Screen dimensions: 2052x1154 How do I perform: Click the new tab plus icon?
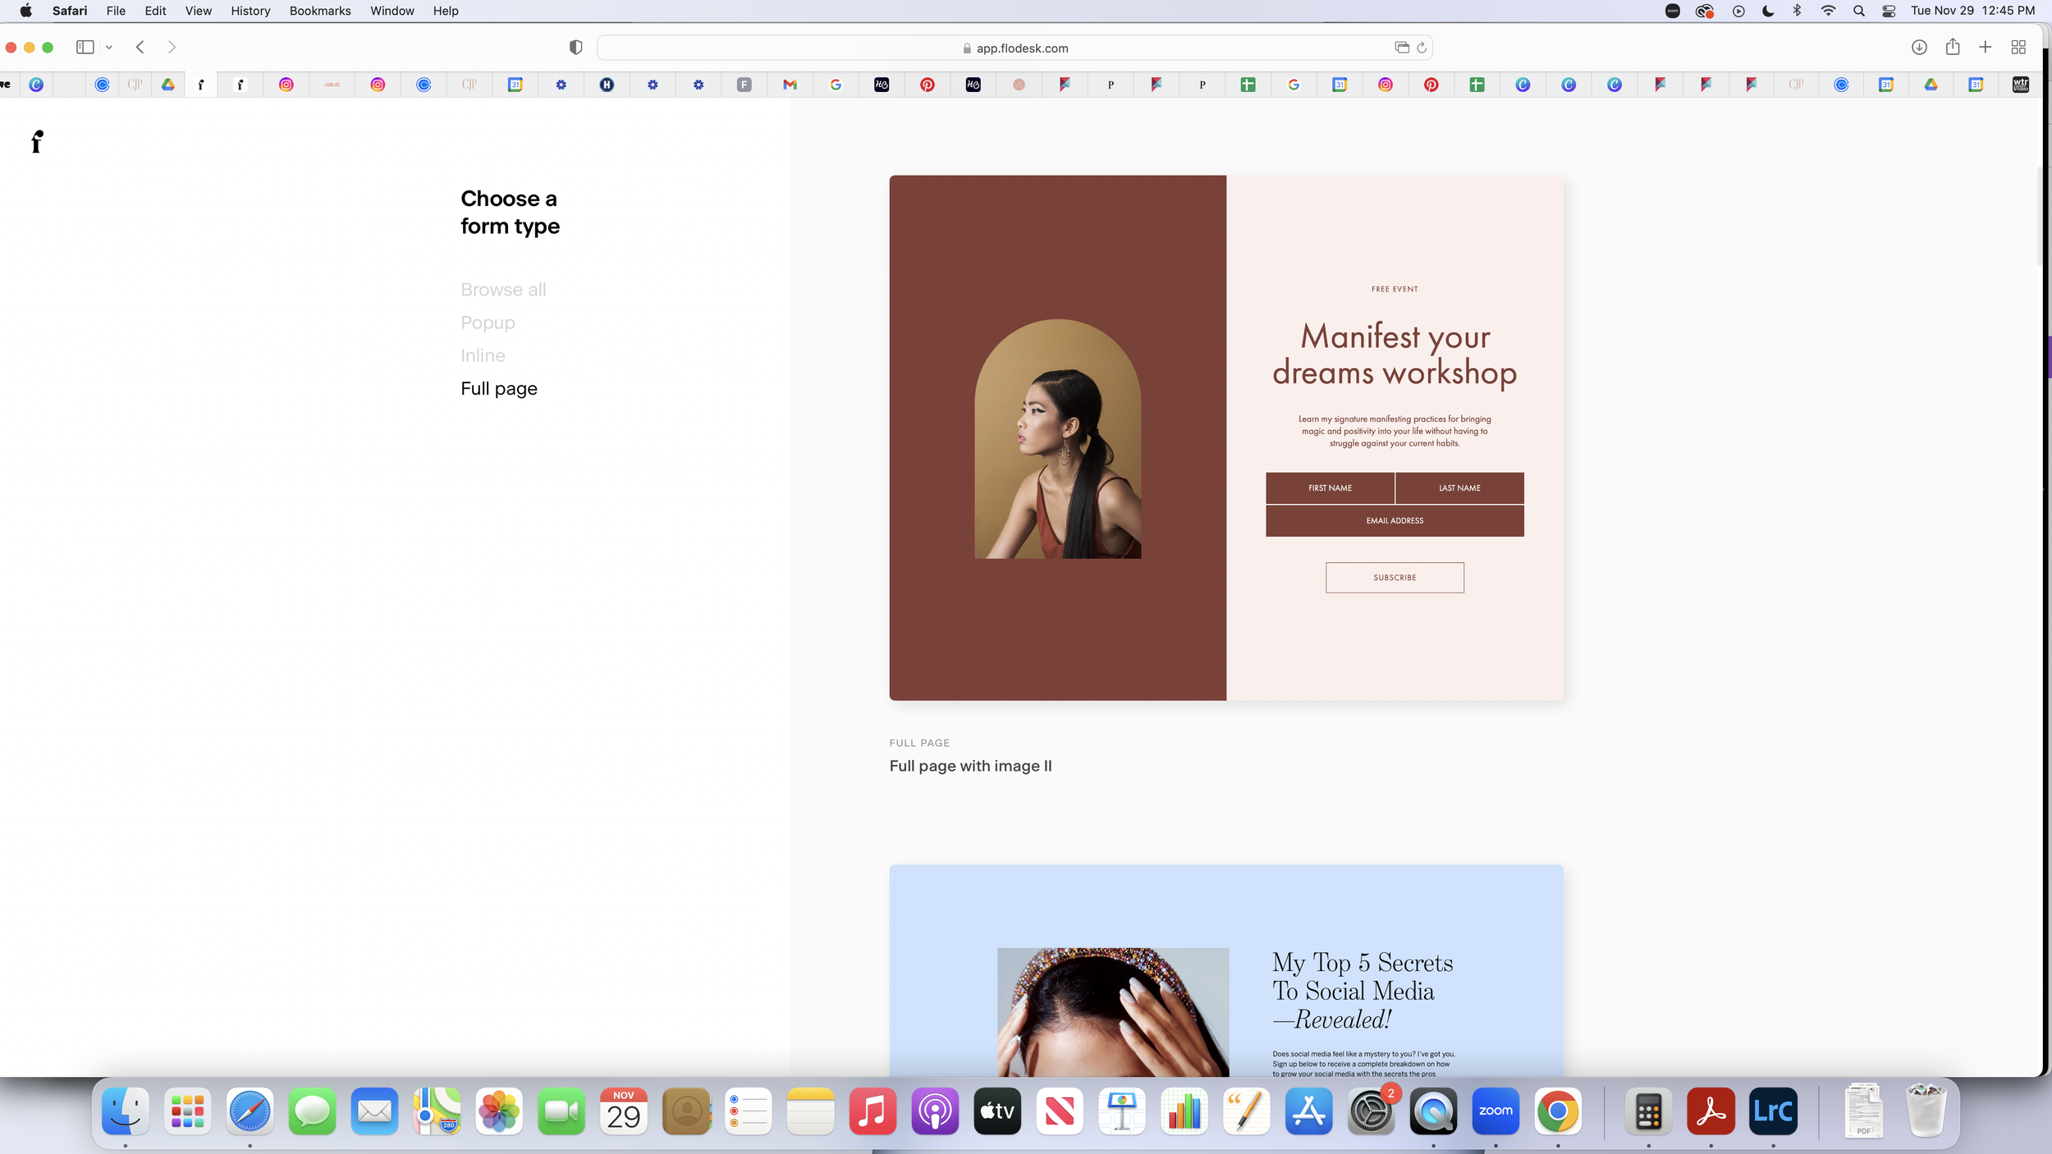(1985, 48)
